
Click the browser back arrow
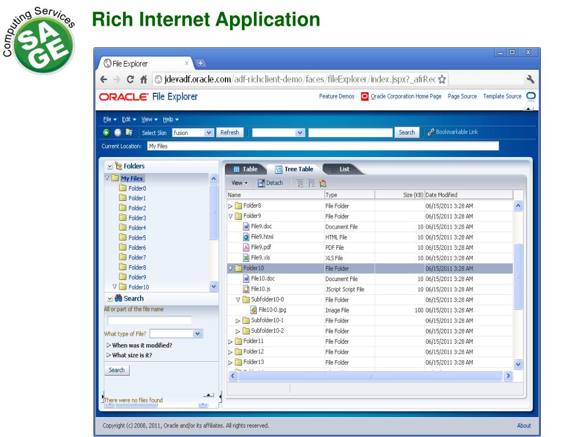point(104,79)
